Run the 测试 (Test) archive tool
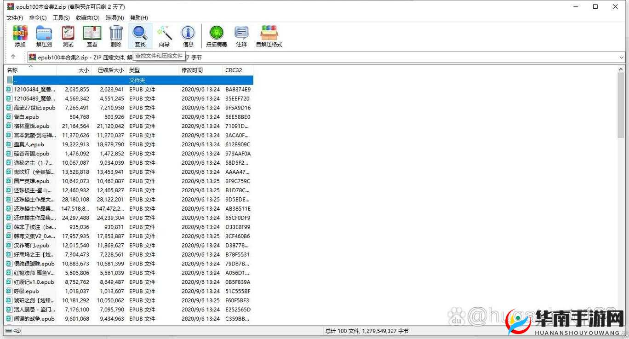Image resolution: width=629 pixels, height=339 pixels. click(x=68, y=36)
